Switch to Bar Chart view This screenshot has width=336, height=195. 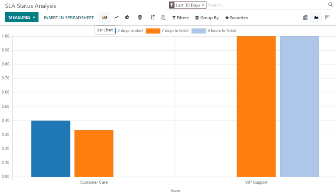click(105, 17)
